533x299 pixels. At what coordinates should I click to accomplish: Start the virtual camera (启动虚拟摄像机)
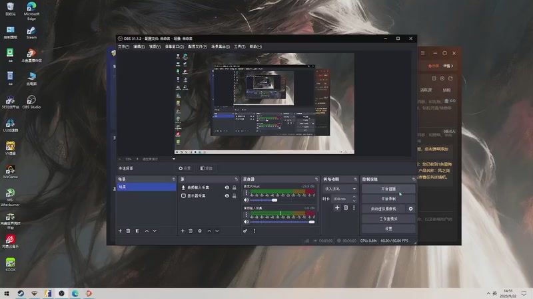pos(384,209)
